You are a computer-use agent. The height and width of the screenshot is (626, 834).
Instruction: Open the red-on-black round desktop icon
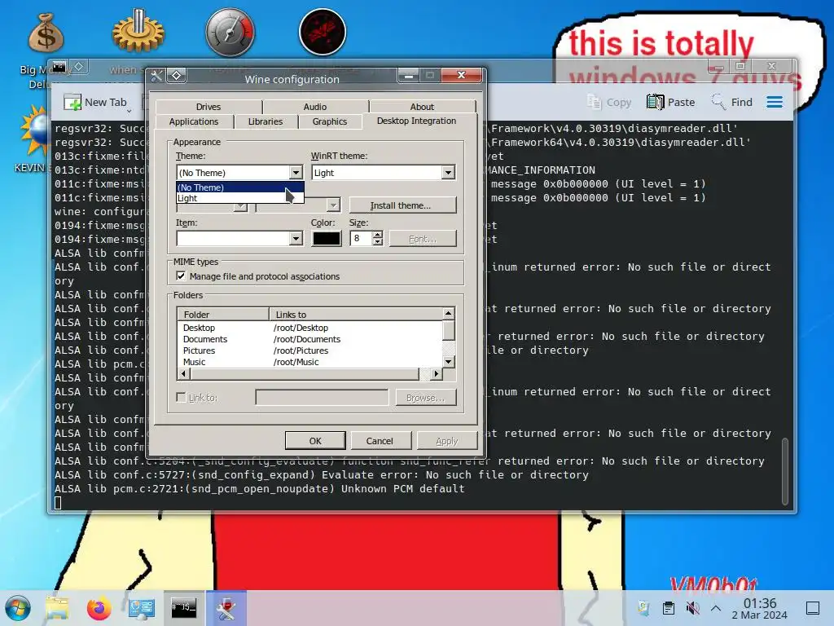click(323, 32)
